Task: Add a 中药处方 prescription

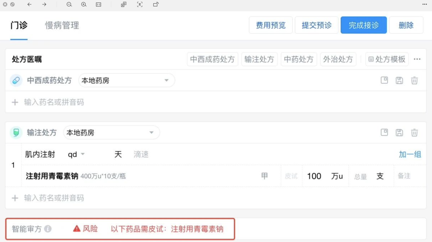Action: [299, 59]
